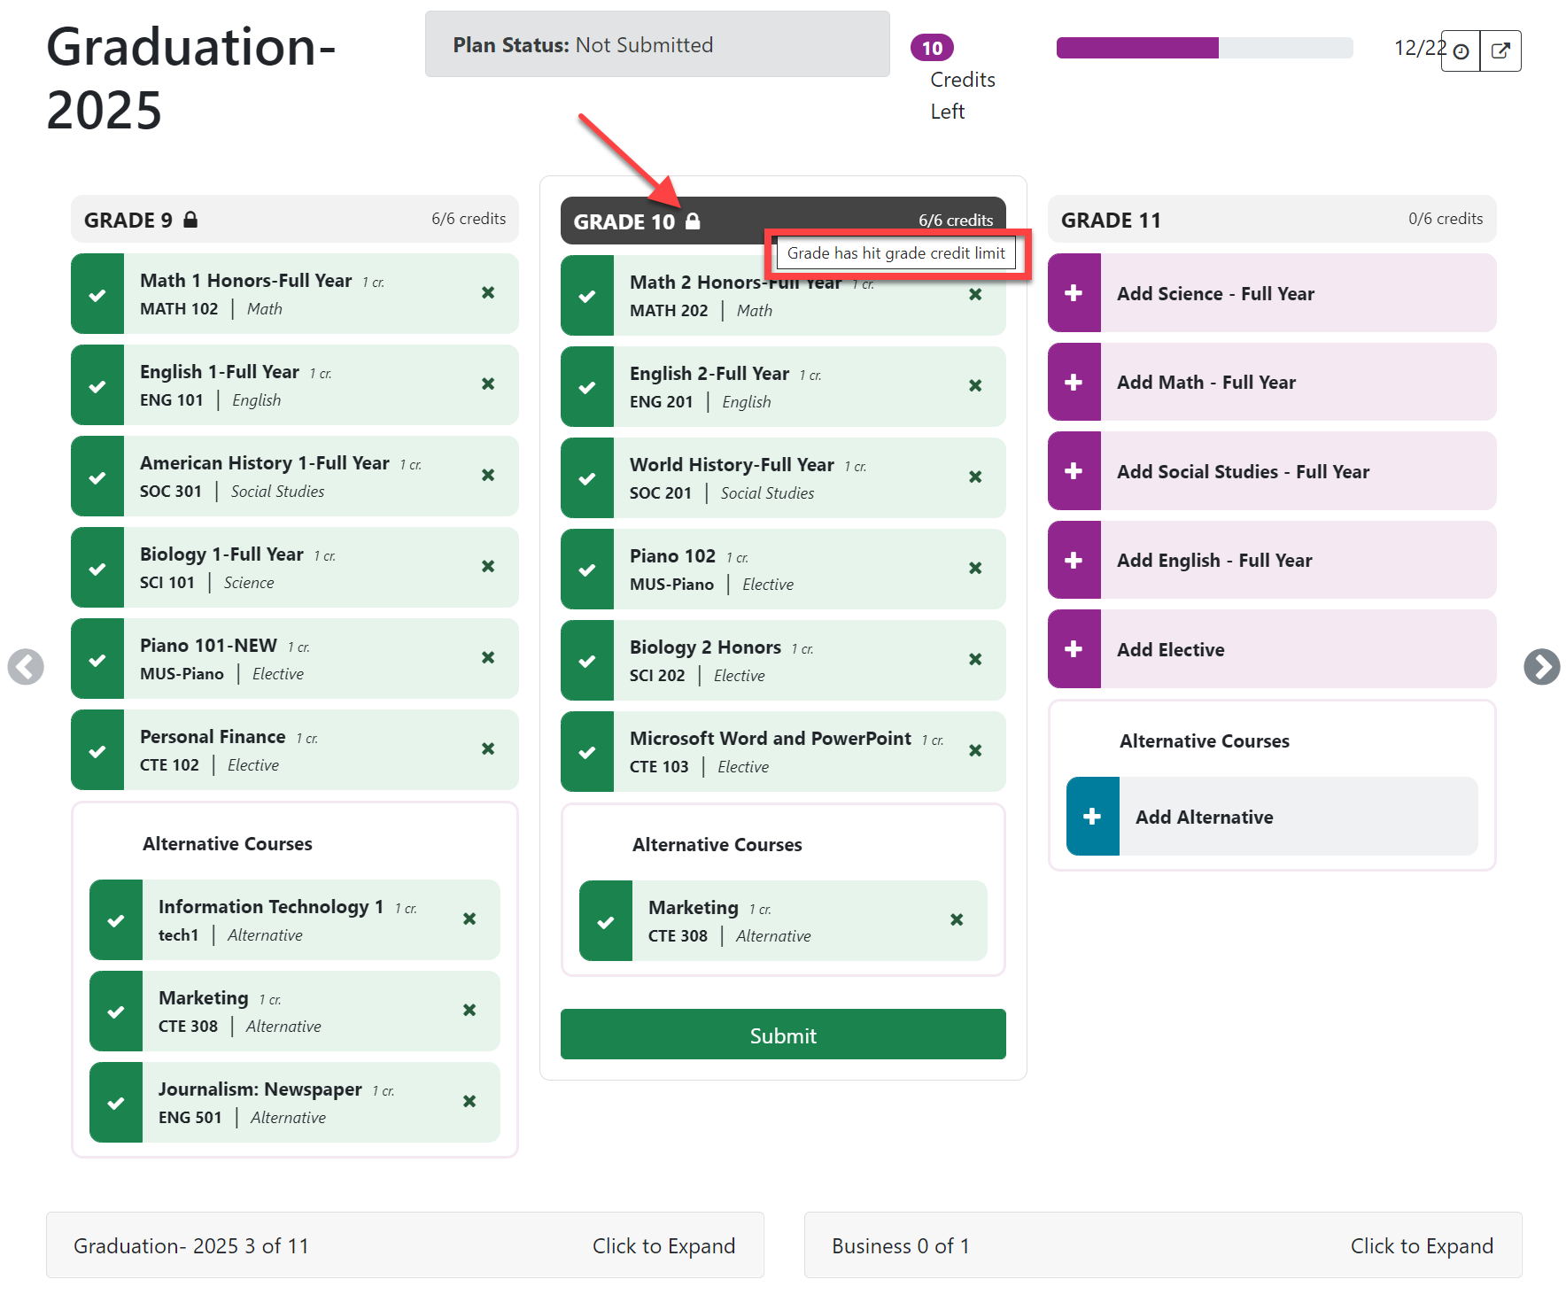The image size is (1566, 1310).
Task: Click 'Alternative Courses' heading in Grade 11
Action: coord(1204,740)
